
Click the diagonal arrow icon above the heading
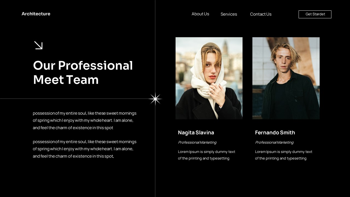click(38, 45)
